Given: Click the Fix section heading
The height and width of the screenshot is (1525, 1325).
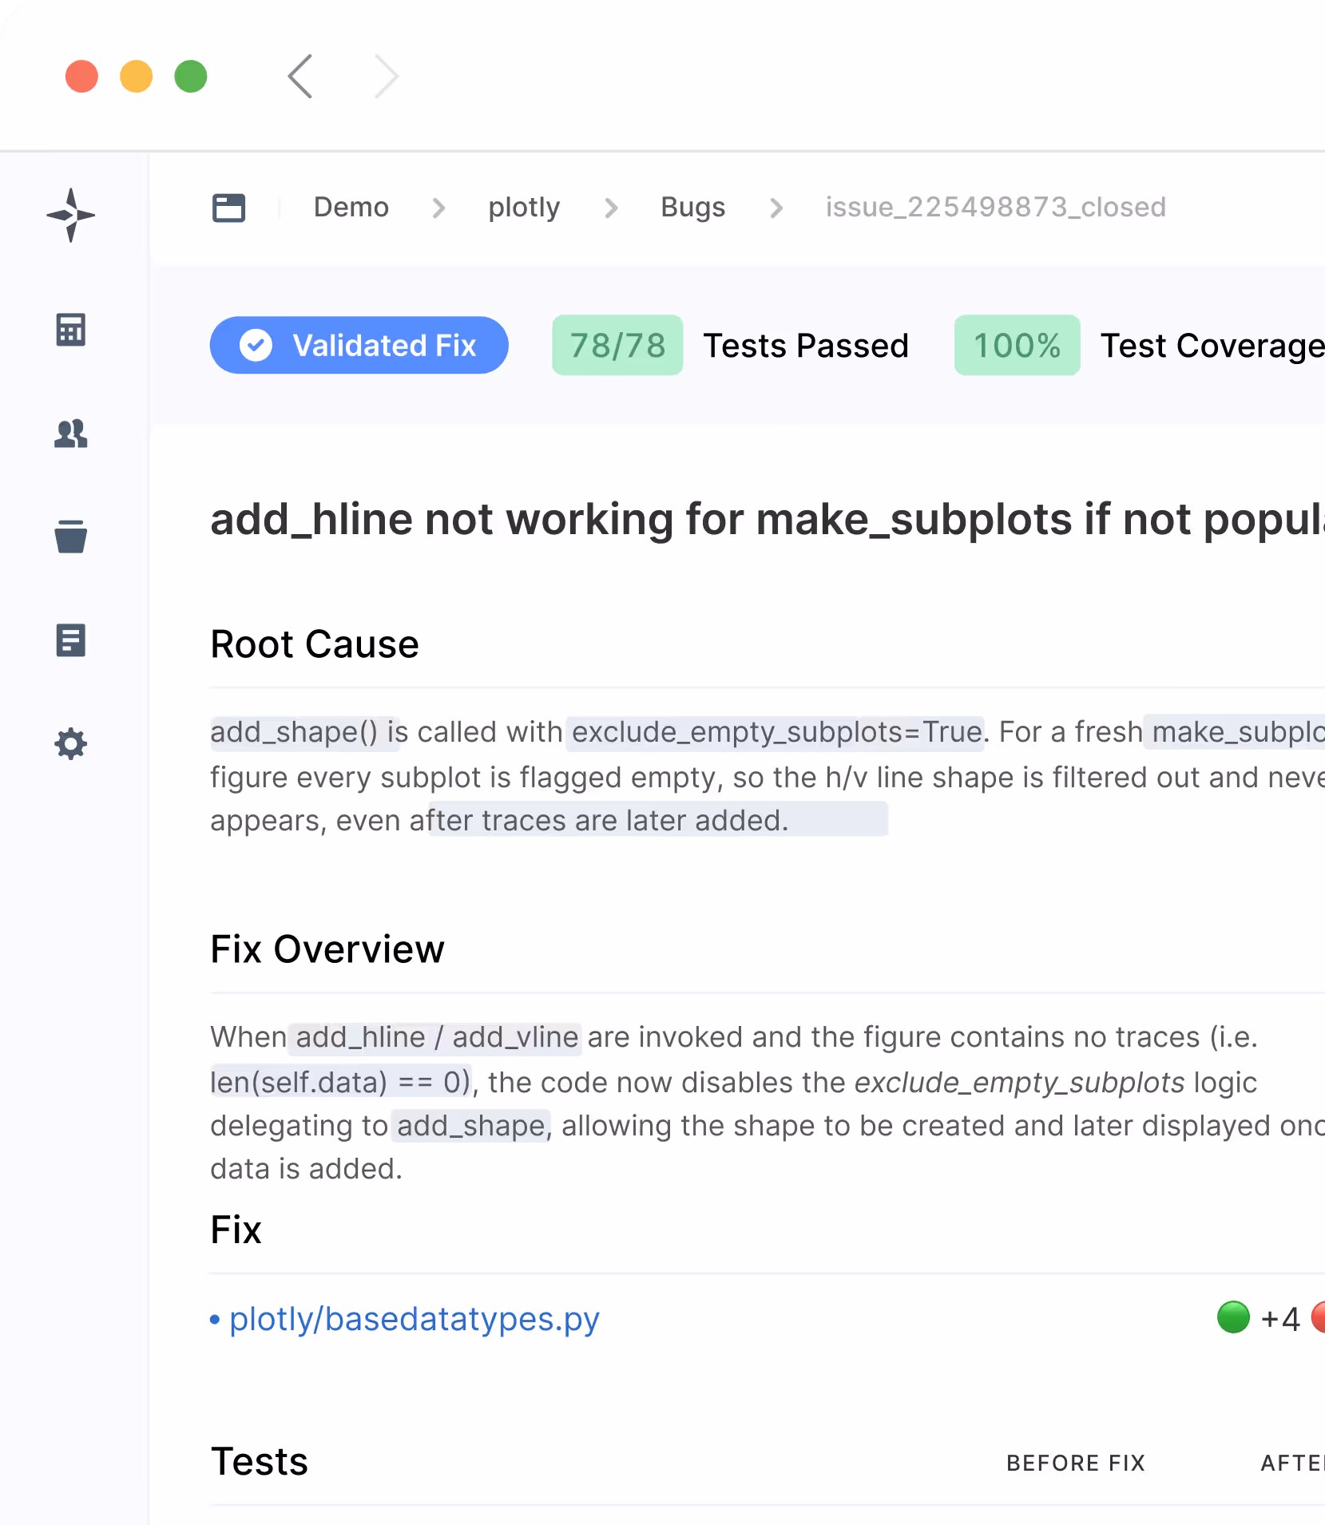Looking at the screenshot, I should (236, 1230).
